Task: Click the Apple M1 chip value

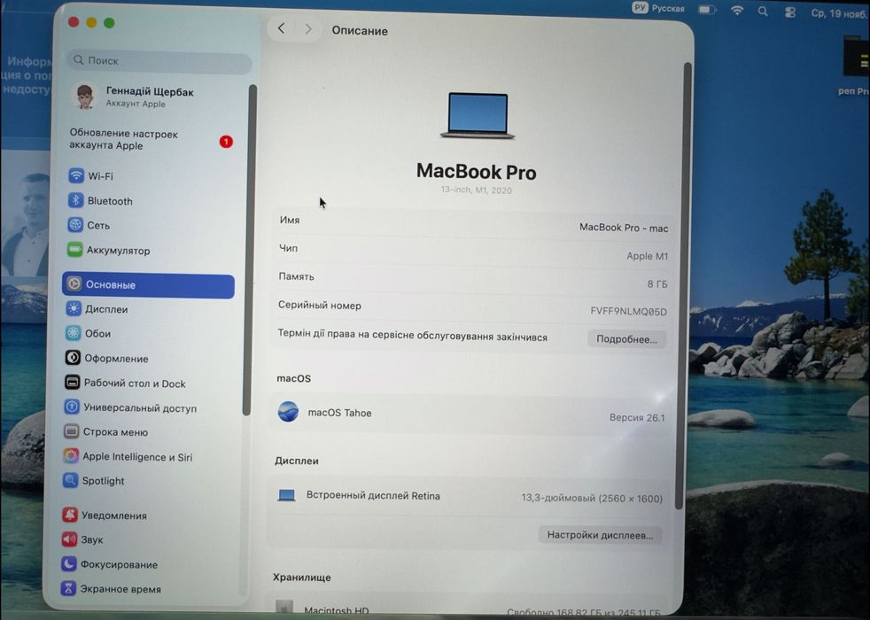Action: tap(647, 256)
